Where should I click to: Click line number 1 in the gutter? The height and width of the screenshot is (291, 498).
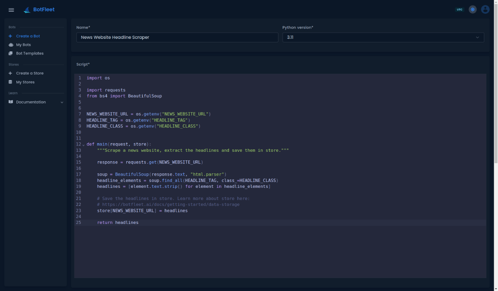click(x=80, y=78)
